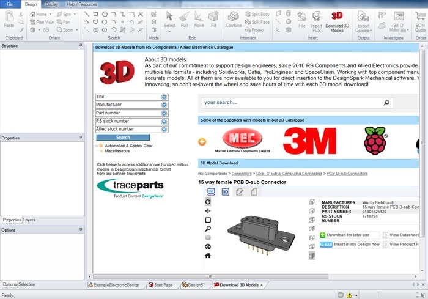Select the Layers panel tab
Viewport: 428px width, 299px height.
coord(29,220)
